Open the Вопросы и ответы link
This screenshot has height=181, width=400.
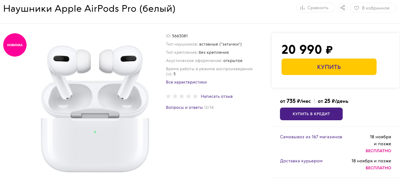click(x=184, y=108)
